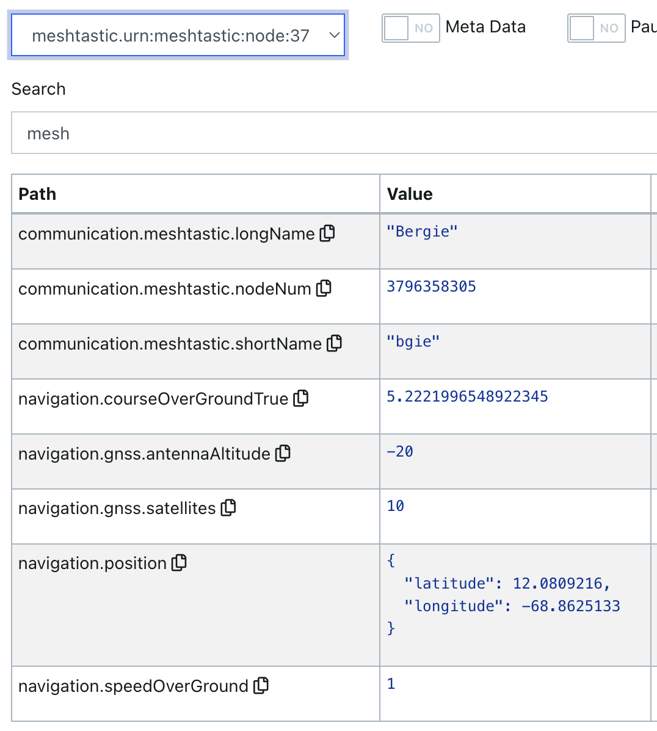The width and height of the screenshot is (657, 731).
Task: Click the "Bergie" long name value
Action: (422, 232)
